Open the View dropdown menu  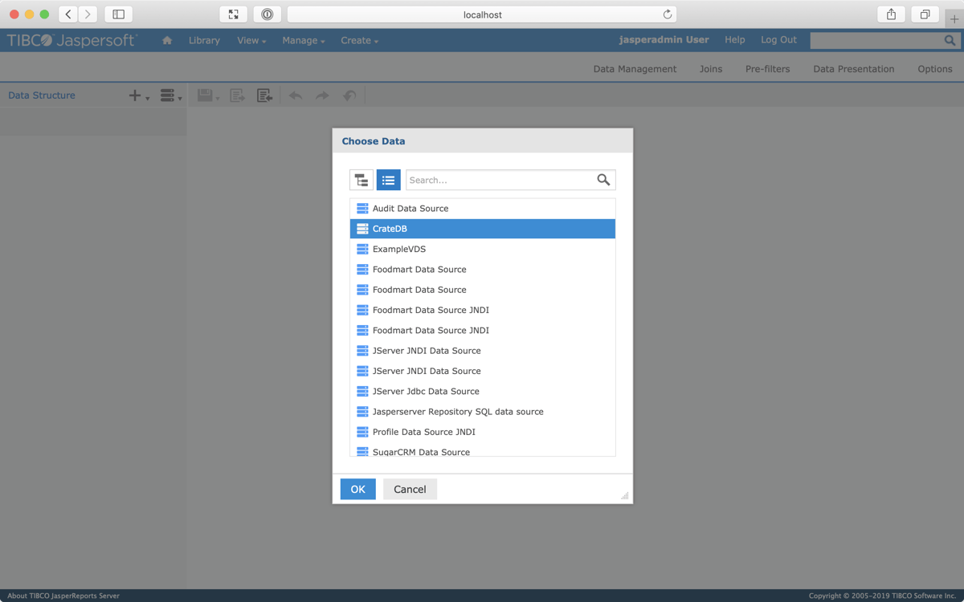tap(251, 40)
